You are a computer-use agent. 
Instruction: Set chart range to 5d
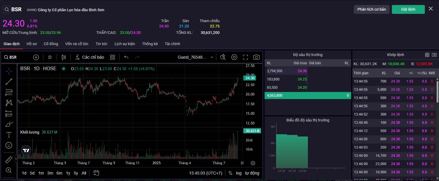[32, 173]
